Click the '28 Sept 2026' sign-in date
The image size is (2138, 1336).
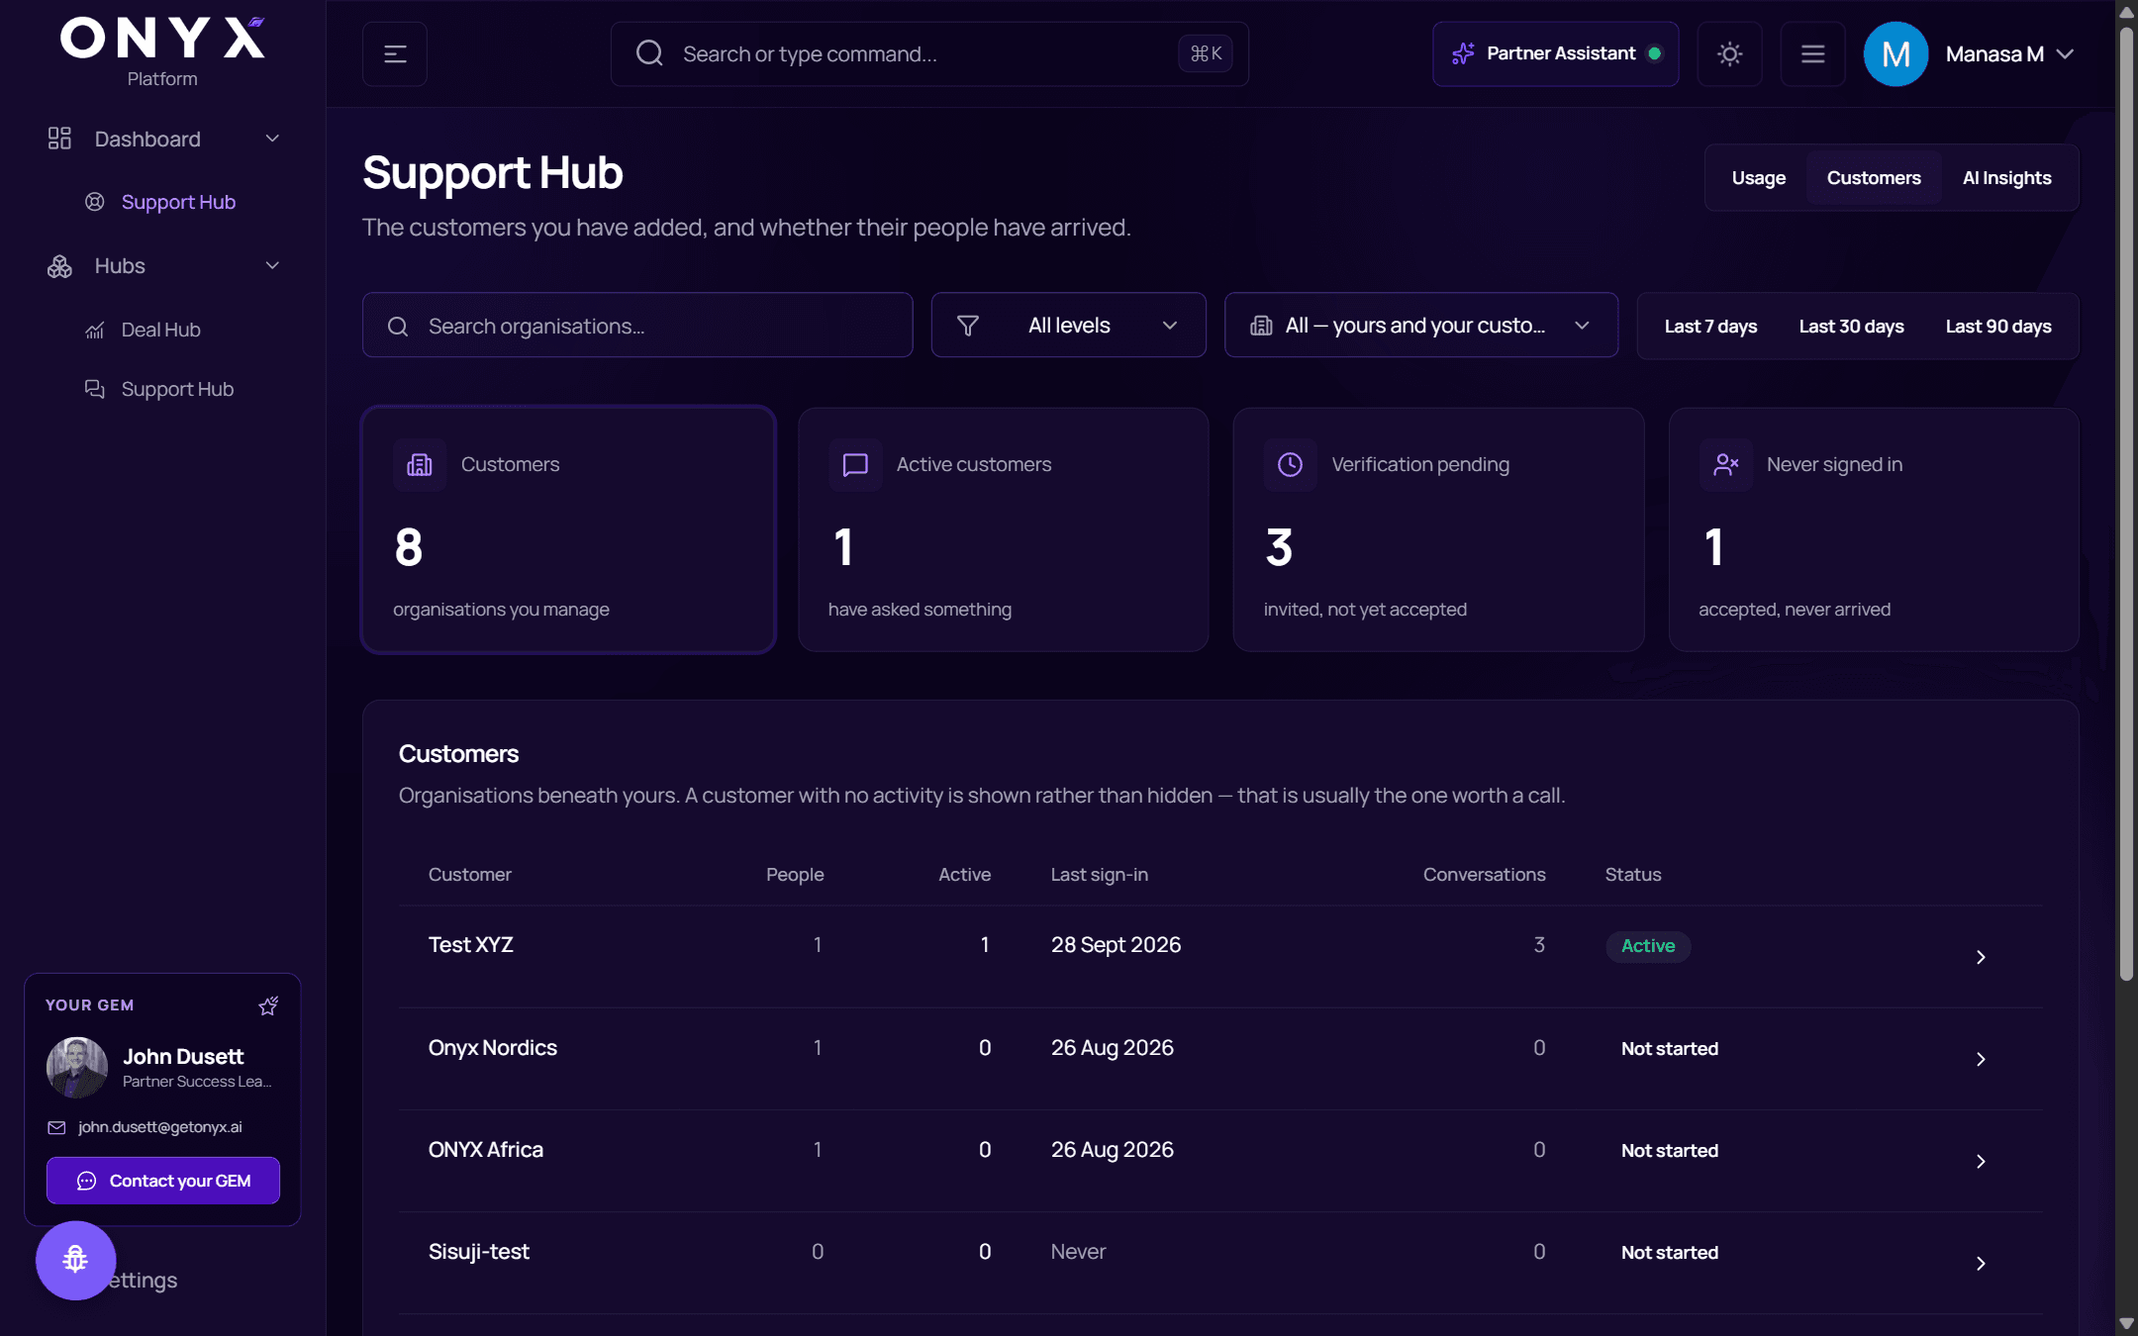(x=1116, y=945)
